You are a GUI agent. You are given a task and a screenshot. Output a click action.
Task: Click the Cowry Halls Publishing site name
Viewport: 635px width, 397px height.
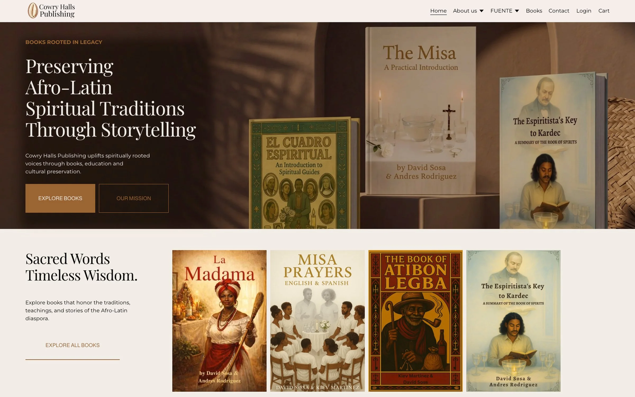coord(57,11)
